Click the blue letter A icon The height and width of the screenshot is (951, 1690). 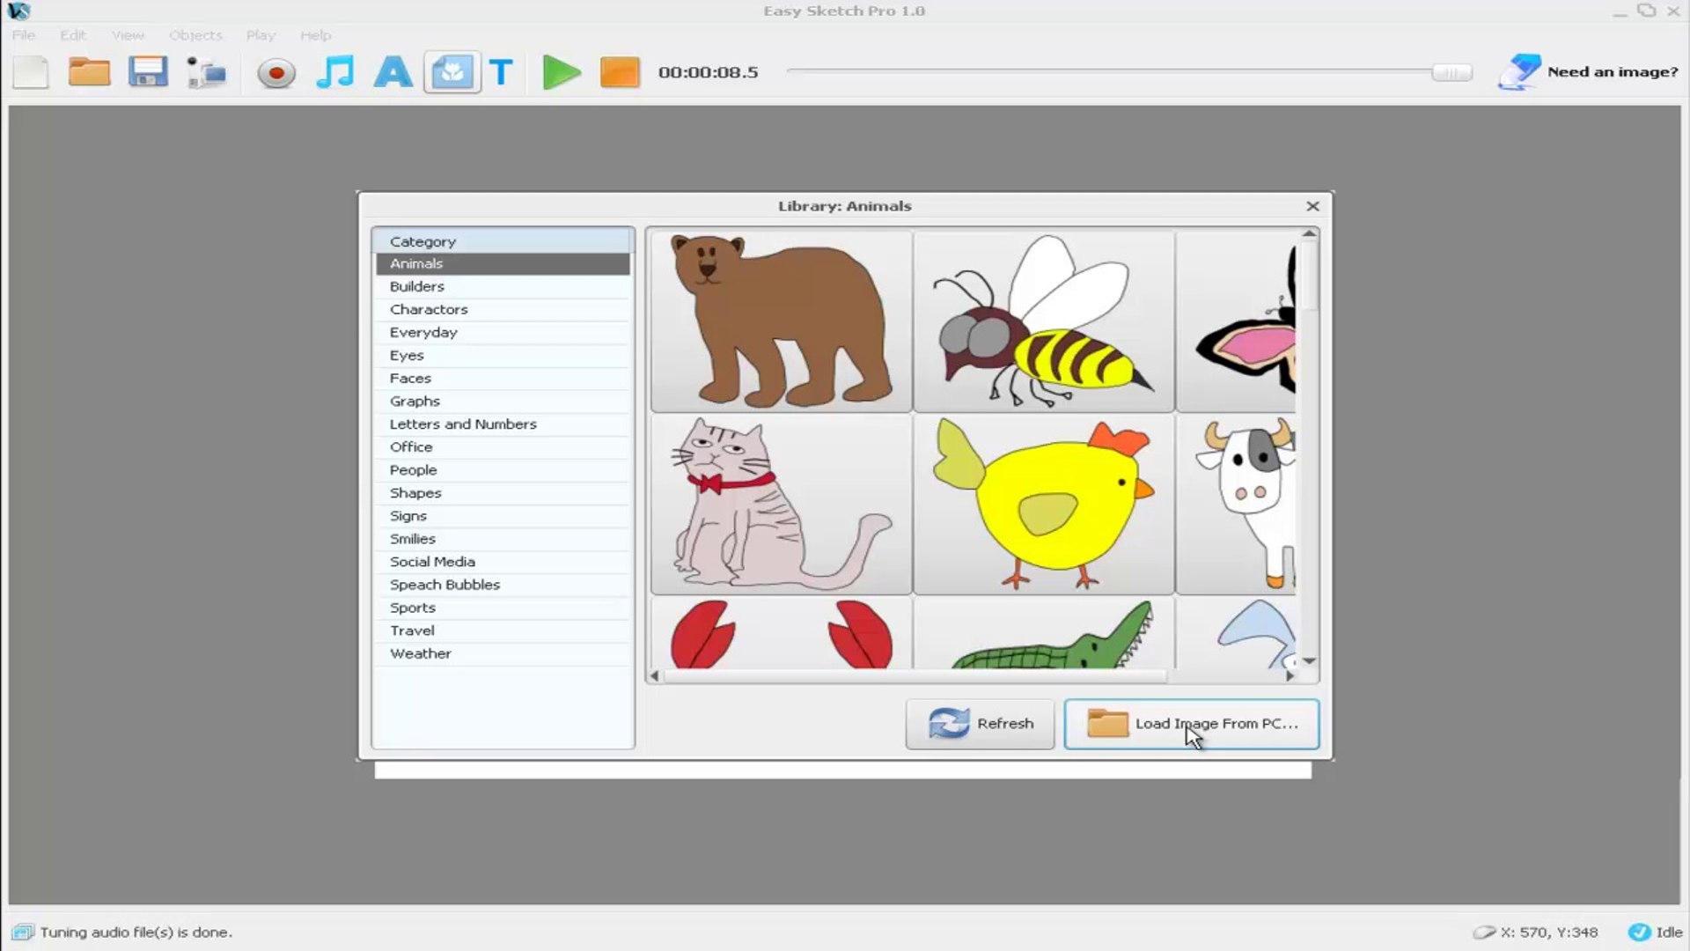(393, 72)
